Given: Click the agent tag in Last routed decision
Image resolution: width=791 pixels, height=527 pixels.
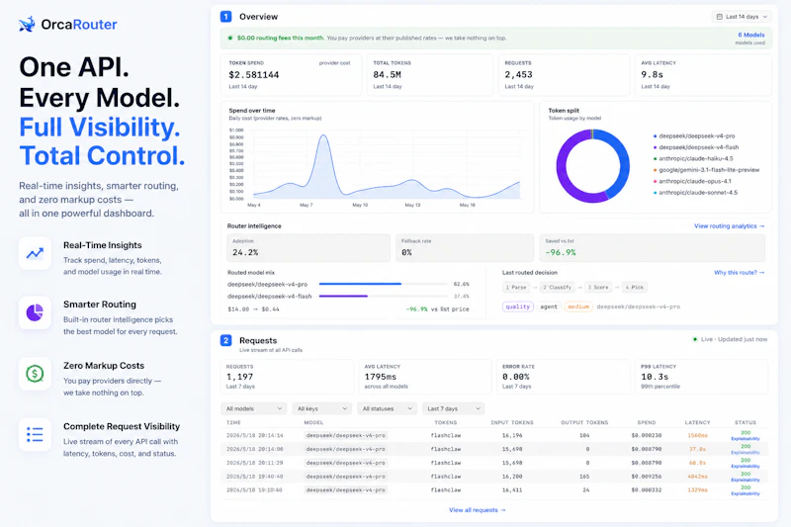Looking at the screenshot, I should (549, 307).
